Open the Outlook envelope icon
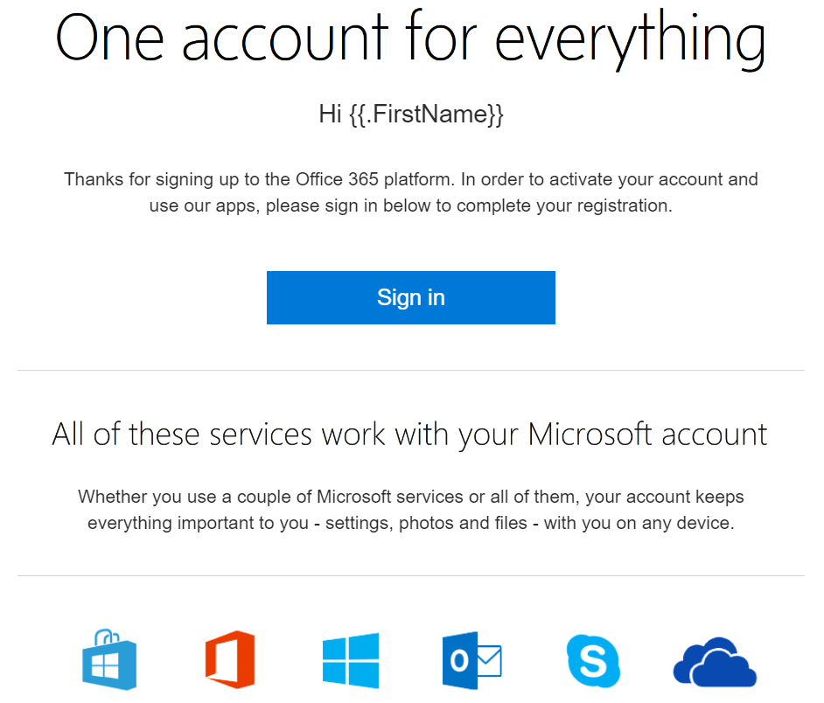The image size is (824, 703). click(x=471, y=660)
